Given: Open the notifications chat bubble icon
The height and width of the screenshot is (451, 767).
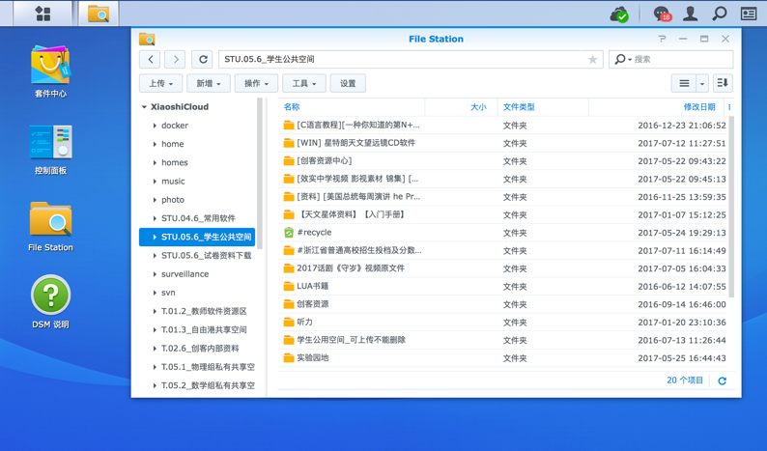Looking at the screenshot, I should [x=662, y=14].
